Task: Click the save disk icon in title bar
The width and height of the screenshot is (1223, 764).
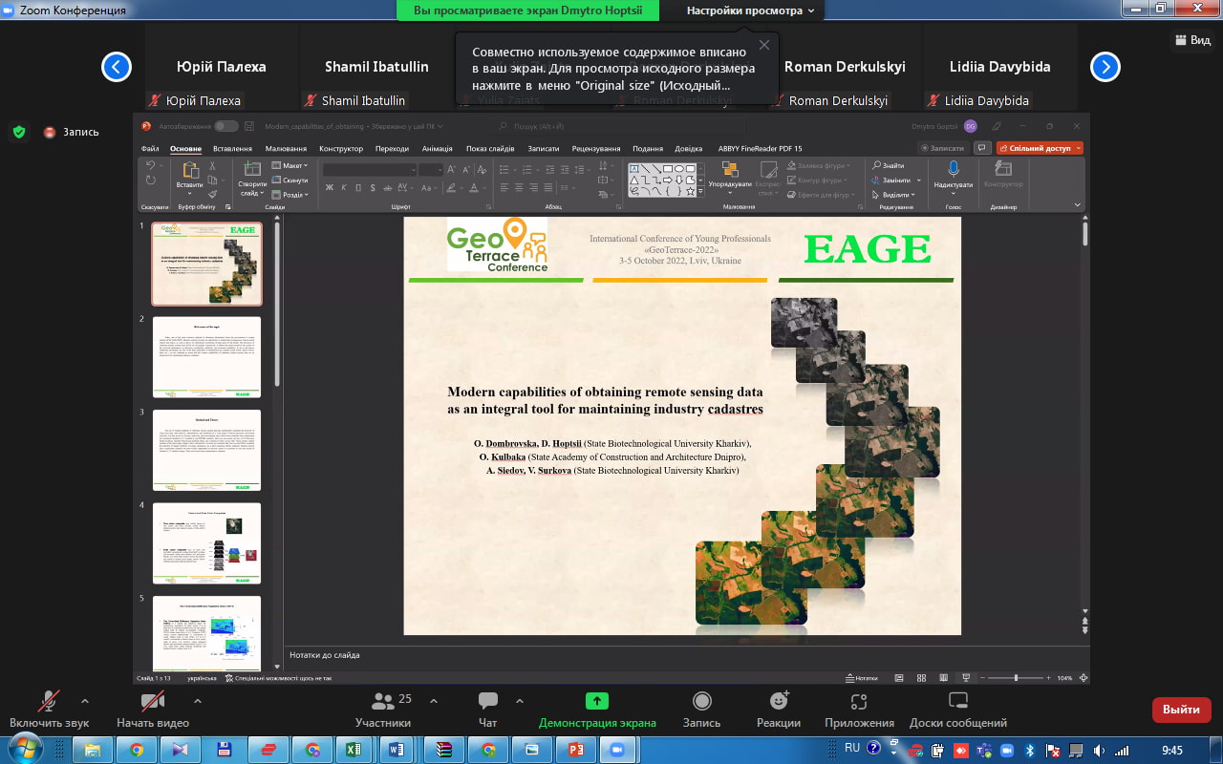Action: [249, 126]
